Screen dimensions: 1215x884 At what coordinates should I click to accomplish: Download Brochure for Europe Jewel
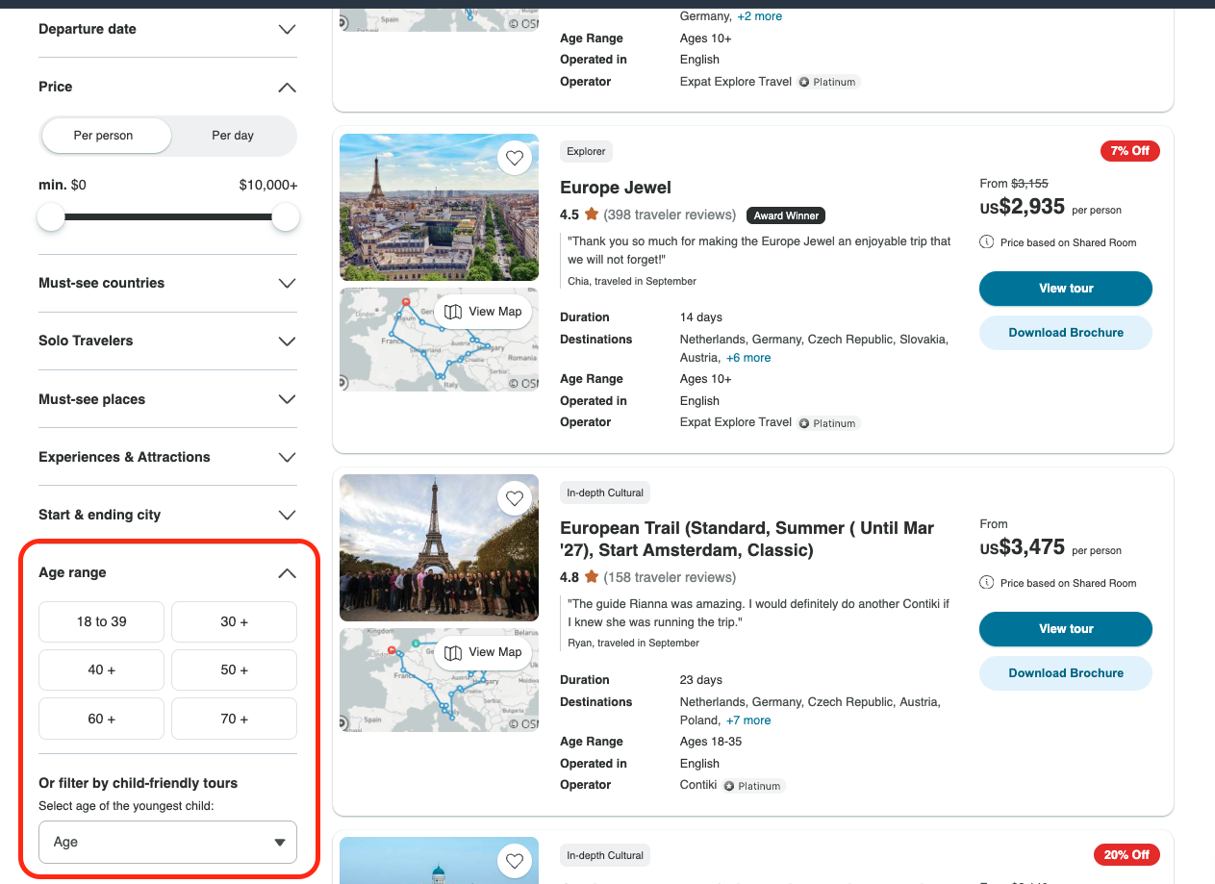pyautogui.click(x=1066, y=333)
